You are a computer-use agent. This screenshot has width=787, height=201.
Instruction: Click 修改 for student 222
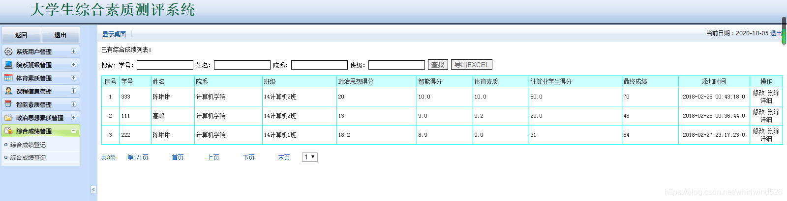click(x=759, y=131)
